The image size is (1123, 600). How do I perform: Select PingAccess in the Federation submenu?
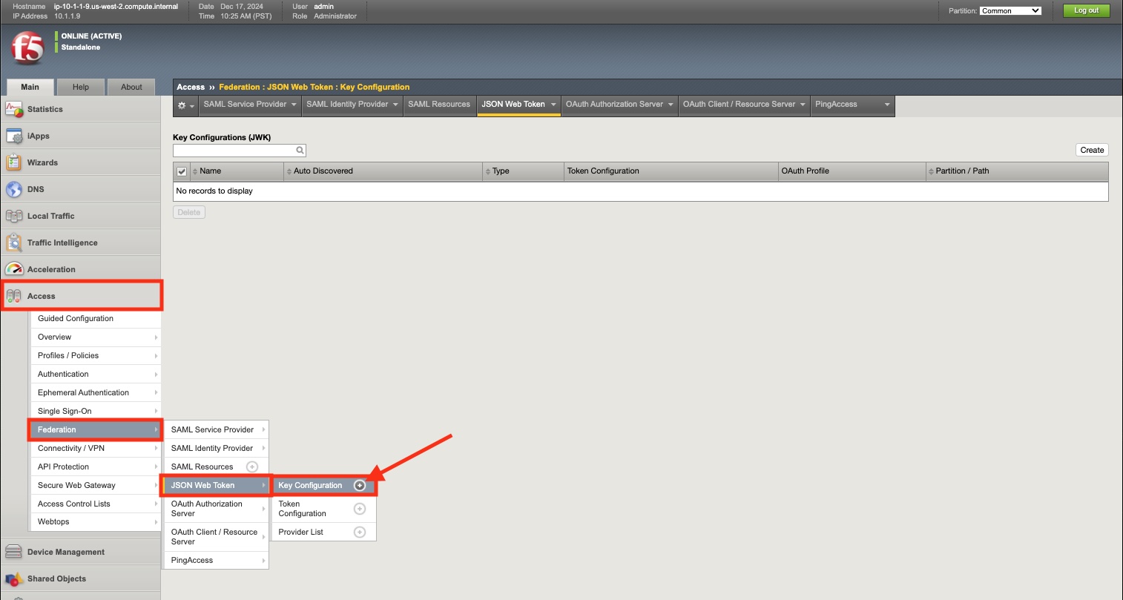coord(216,560)
